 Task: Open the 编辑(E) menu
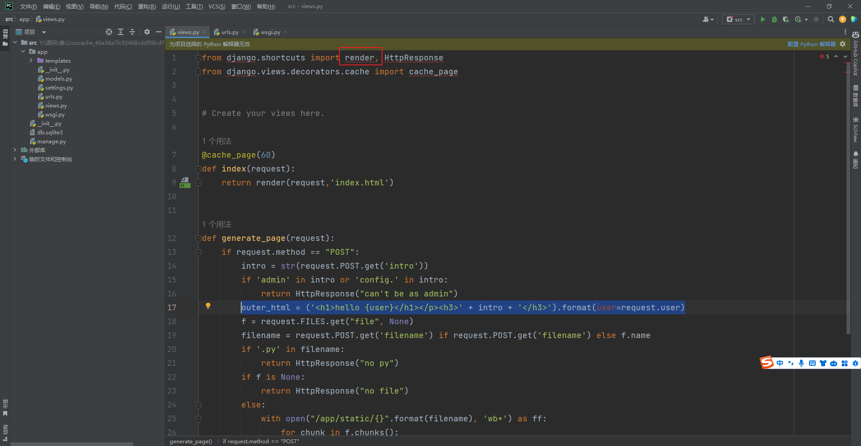coord(52,6)
